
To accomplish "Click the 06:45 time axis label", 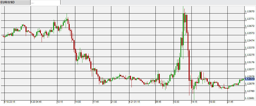I will [x=158, y=102].
